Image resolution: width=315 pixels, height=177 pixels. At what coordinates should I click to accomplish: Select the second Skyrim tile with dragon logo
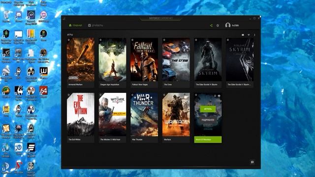[x=240, y=62]
